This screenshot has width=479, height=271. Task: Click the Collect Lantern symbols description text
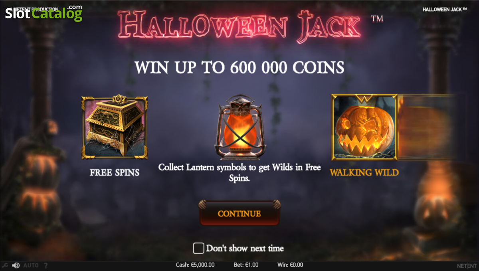click(x=239, y=172)
